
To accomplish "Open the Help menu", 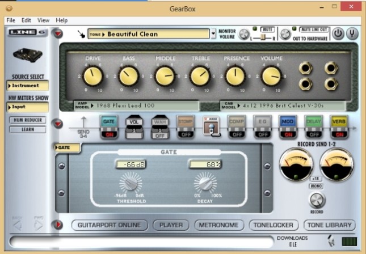I will pyautogui.click(x=62, y=20).
